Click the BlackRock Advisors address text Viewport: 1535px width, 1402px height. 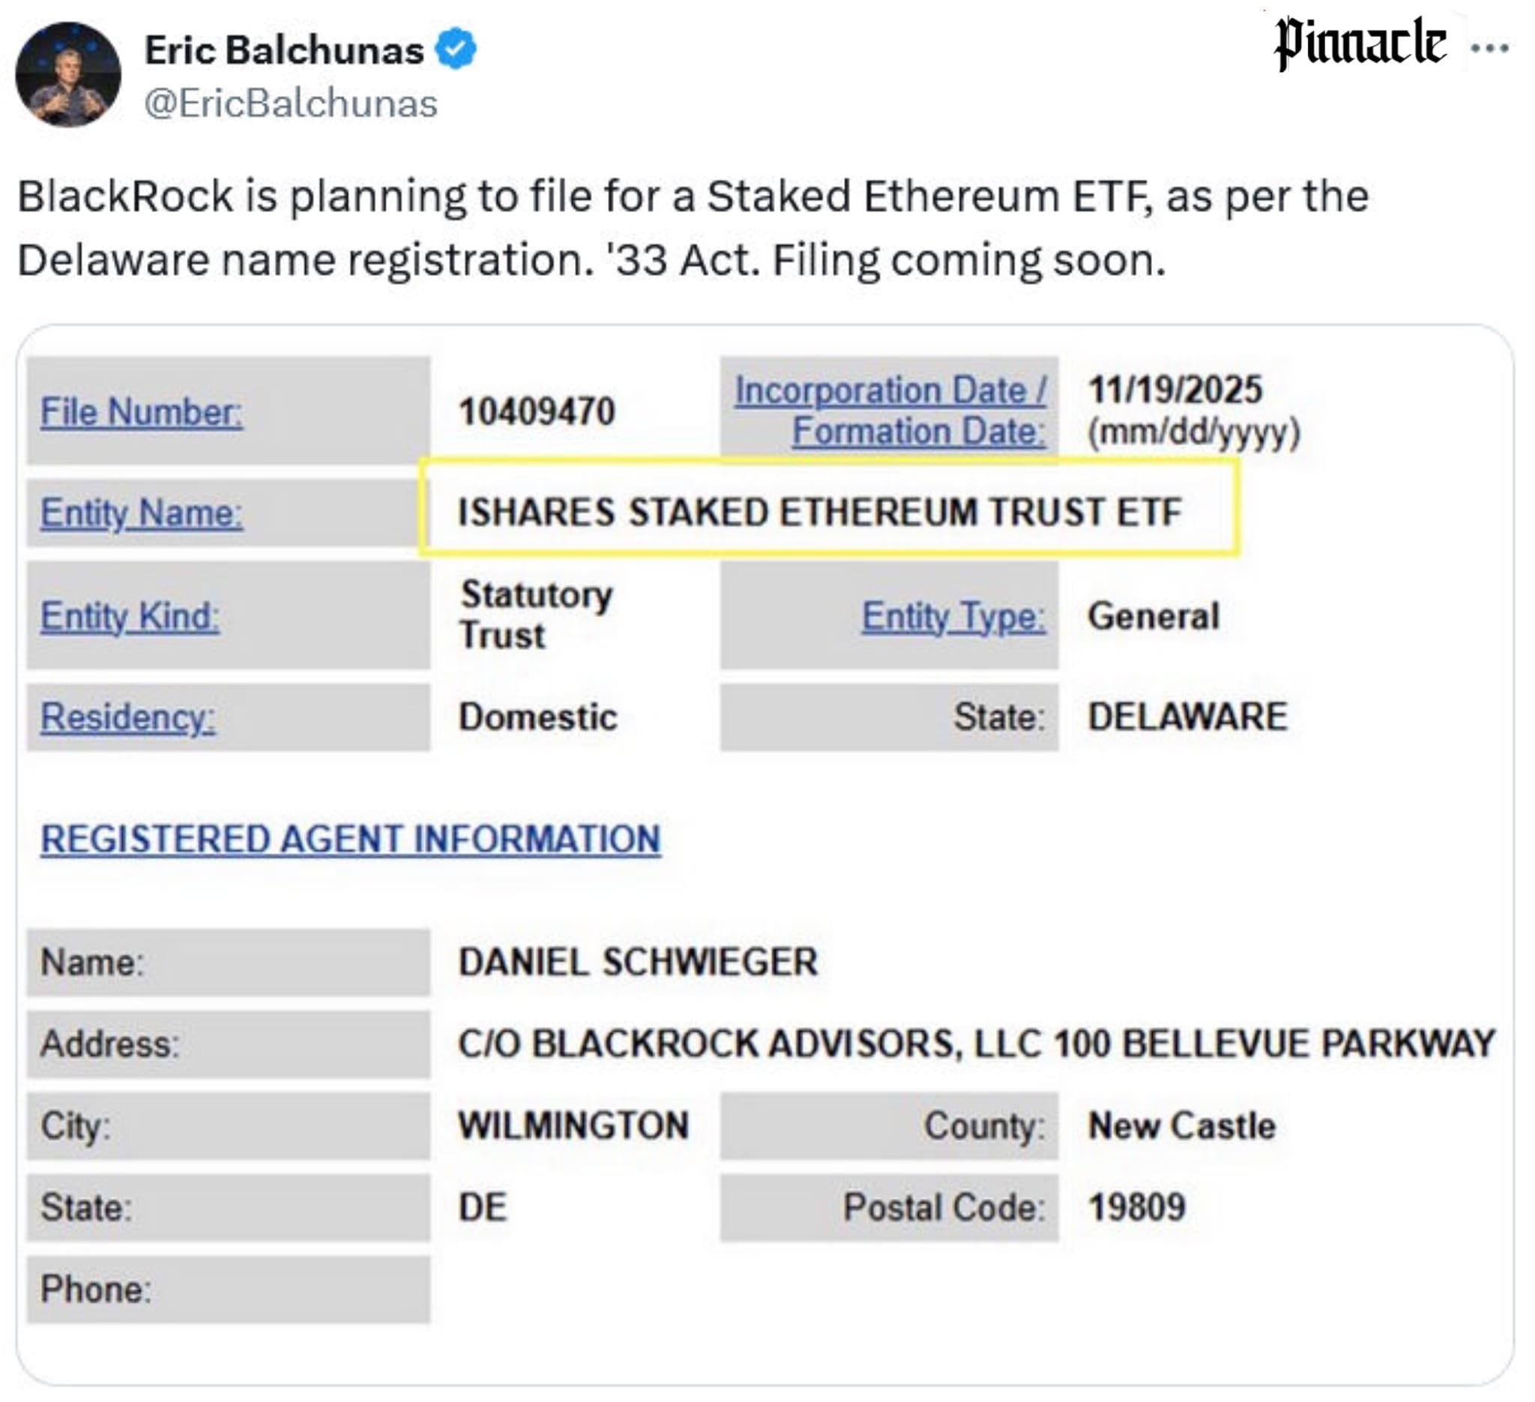point(976,1044)
